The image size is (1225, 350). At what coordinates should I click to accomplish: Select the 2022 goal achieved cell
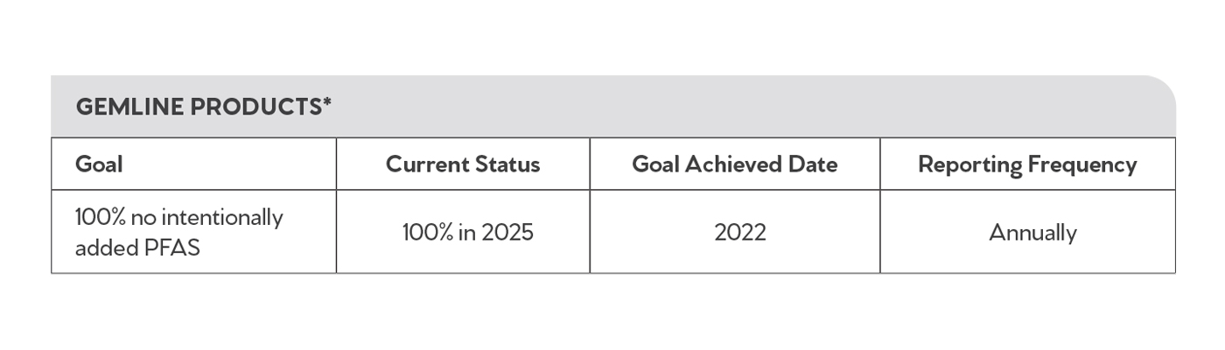739,232
